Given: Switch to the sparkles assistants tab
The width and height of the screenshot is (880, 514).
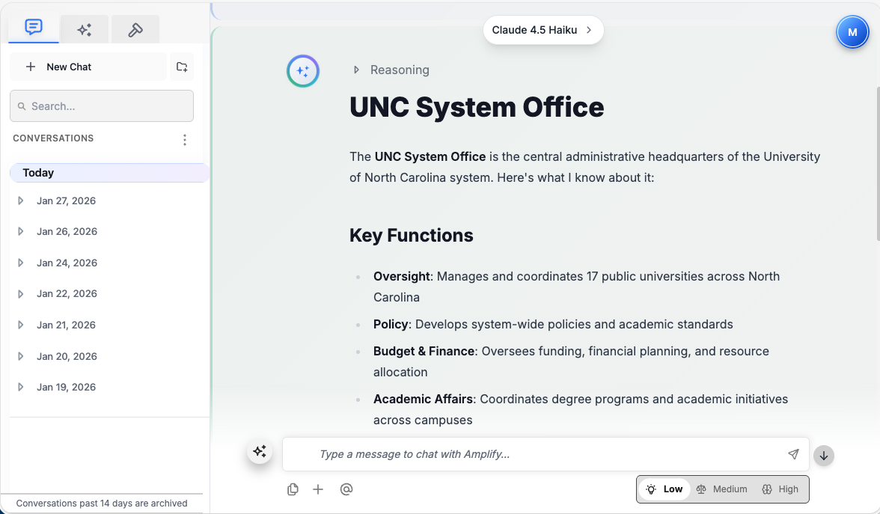Looking at the screenshot, I should tap(85, 30).
